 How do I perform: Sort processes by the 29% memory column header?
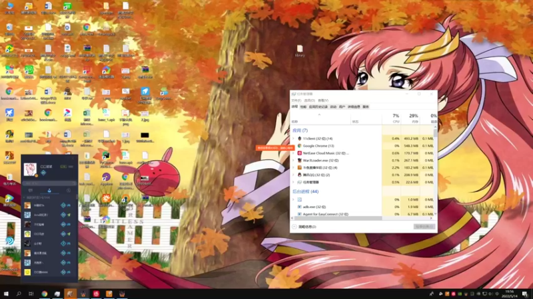click(x=410, y=118)
